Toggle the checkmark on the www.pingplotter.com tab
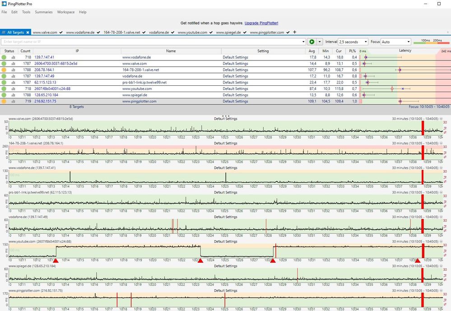451x311 pixels. [x=288, y=32]
